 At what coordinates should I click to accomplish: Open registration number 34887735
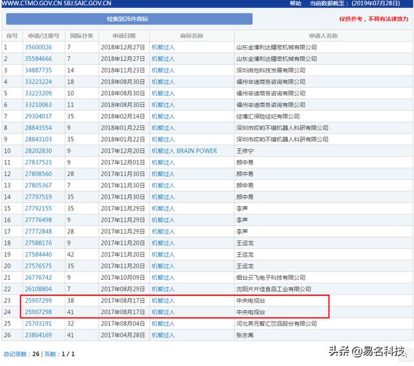[38, 70]
